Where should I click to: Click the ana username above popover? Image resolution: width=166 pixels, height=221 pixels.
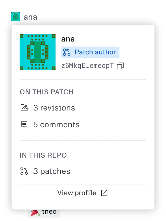click(30, 17)
